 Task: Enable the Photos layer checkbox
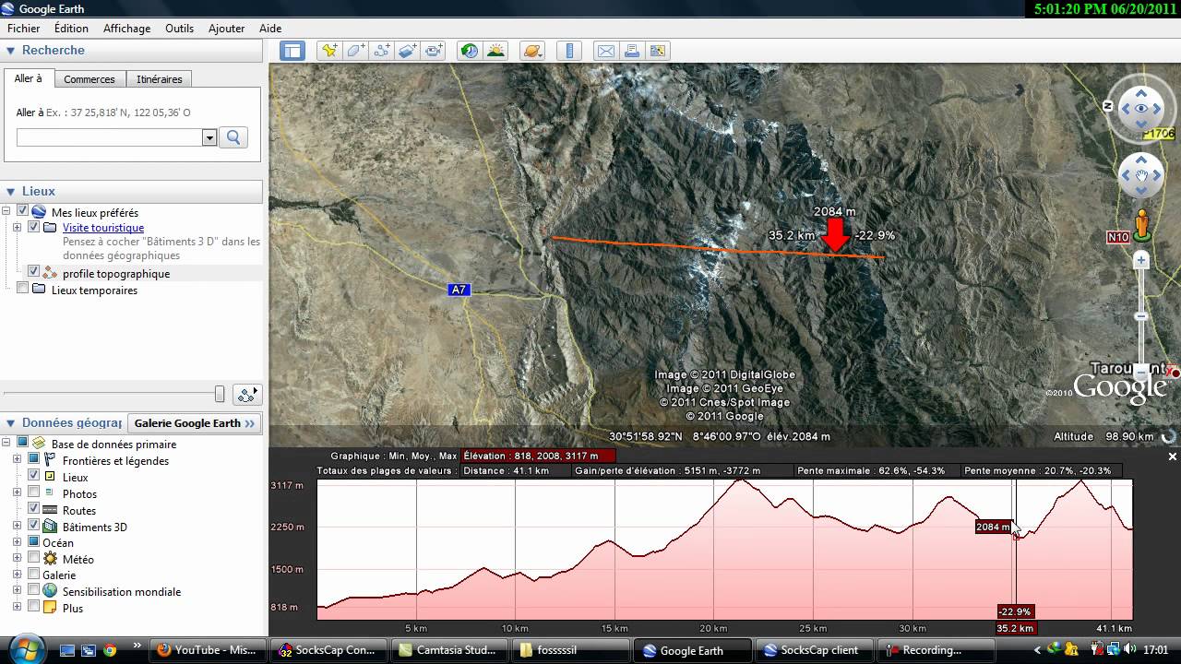click(x=34, y=492)
